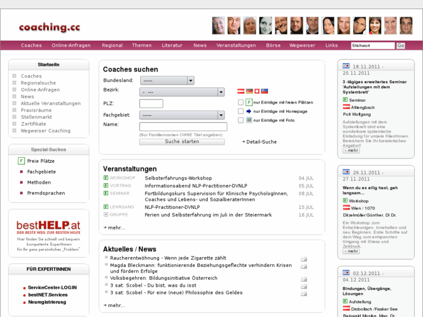423x317 pixels.
Task: Click the green F icon next to Freie Plätze
Action: (x=22, y=161)
